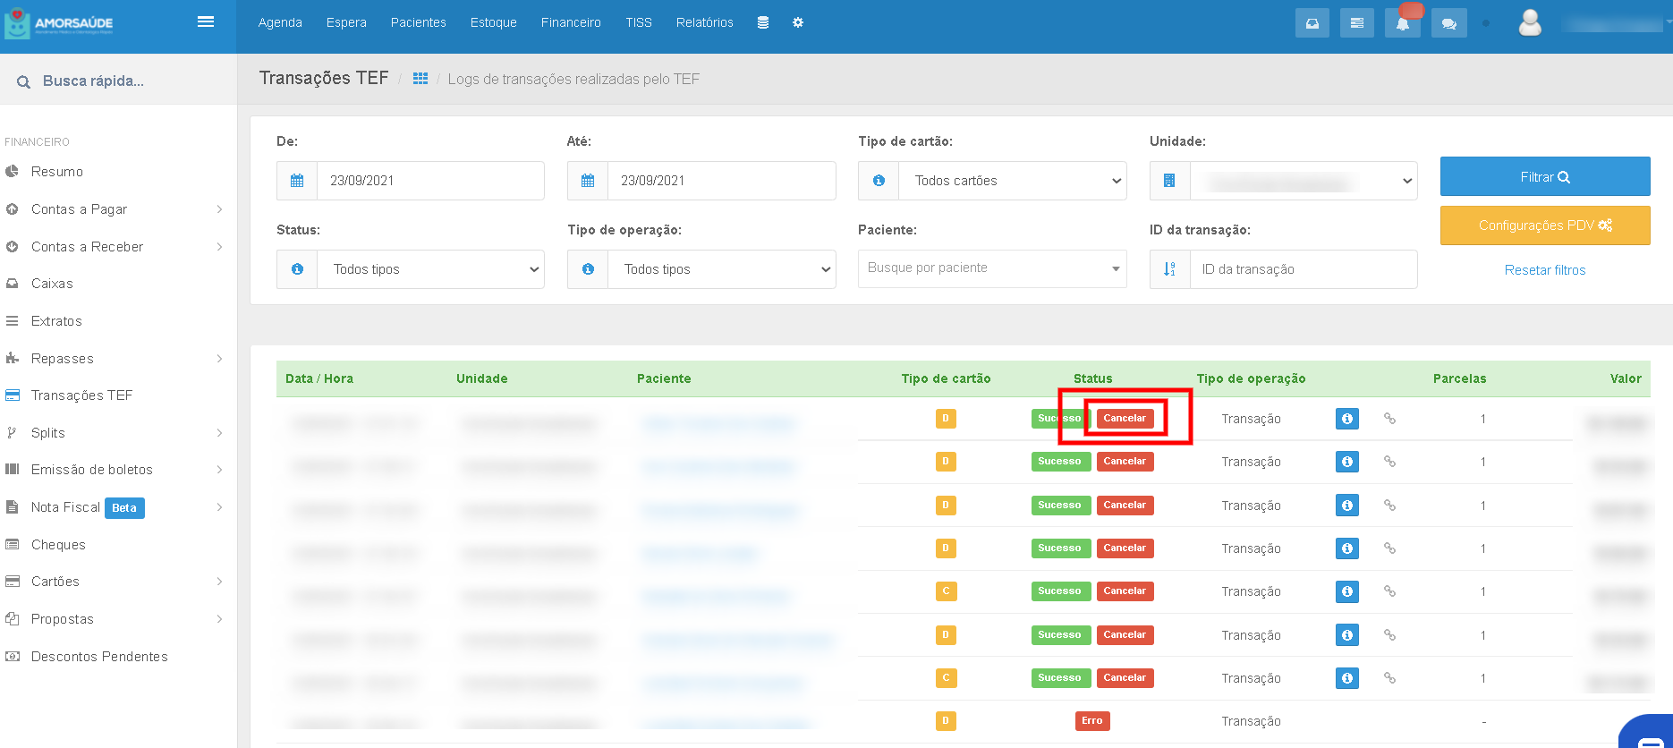Expand Cartões sidebar item
Viewport: 1673px width, 748px height.
118,582
